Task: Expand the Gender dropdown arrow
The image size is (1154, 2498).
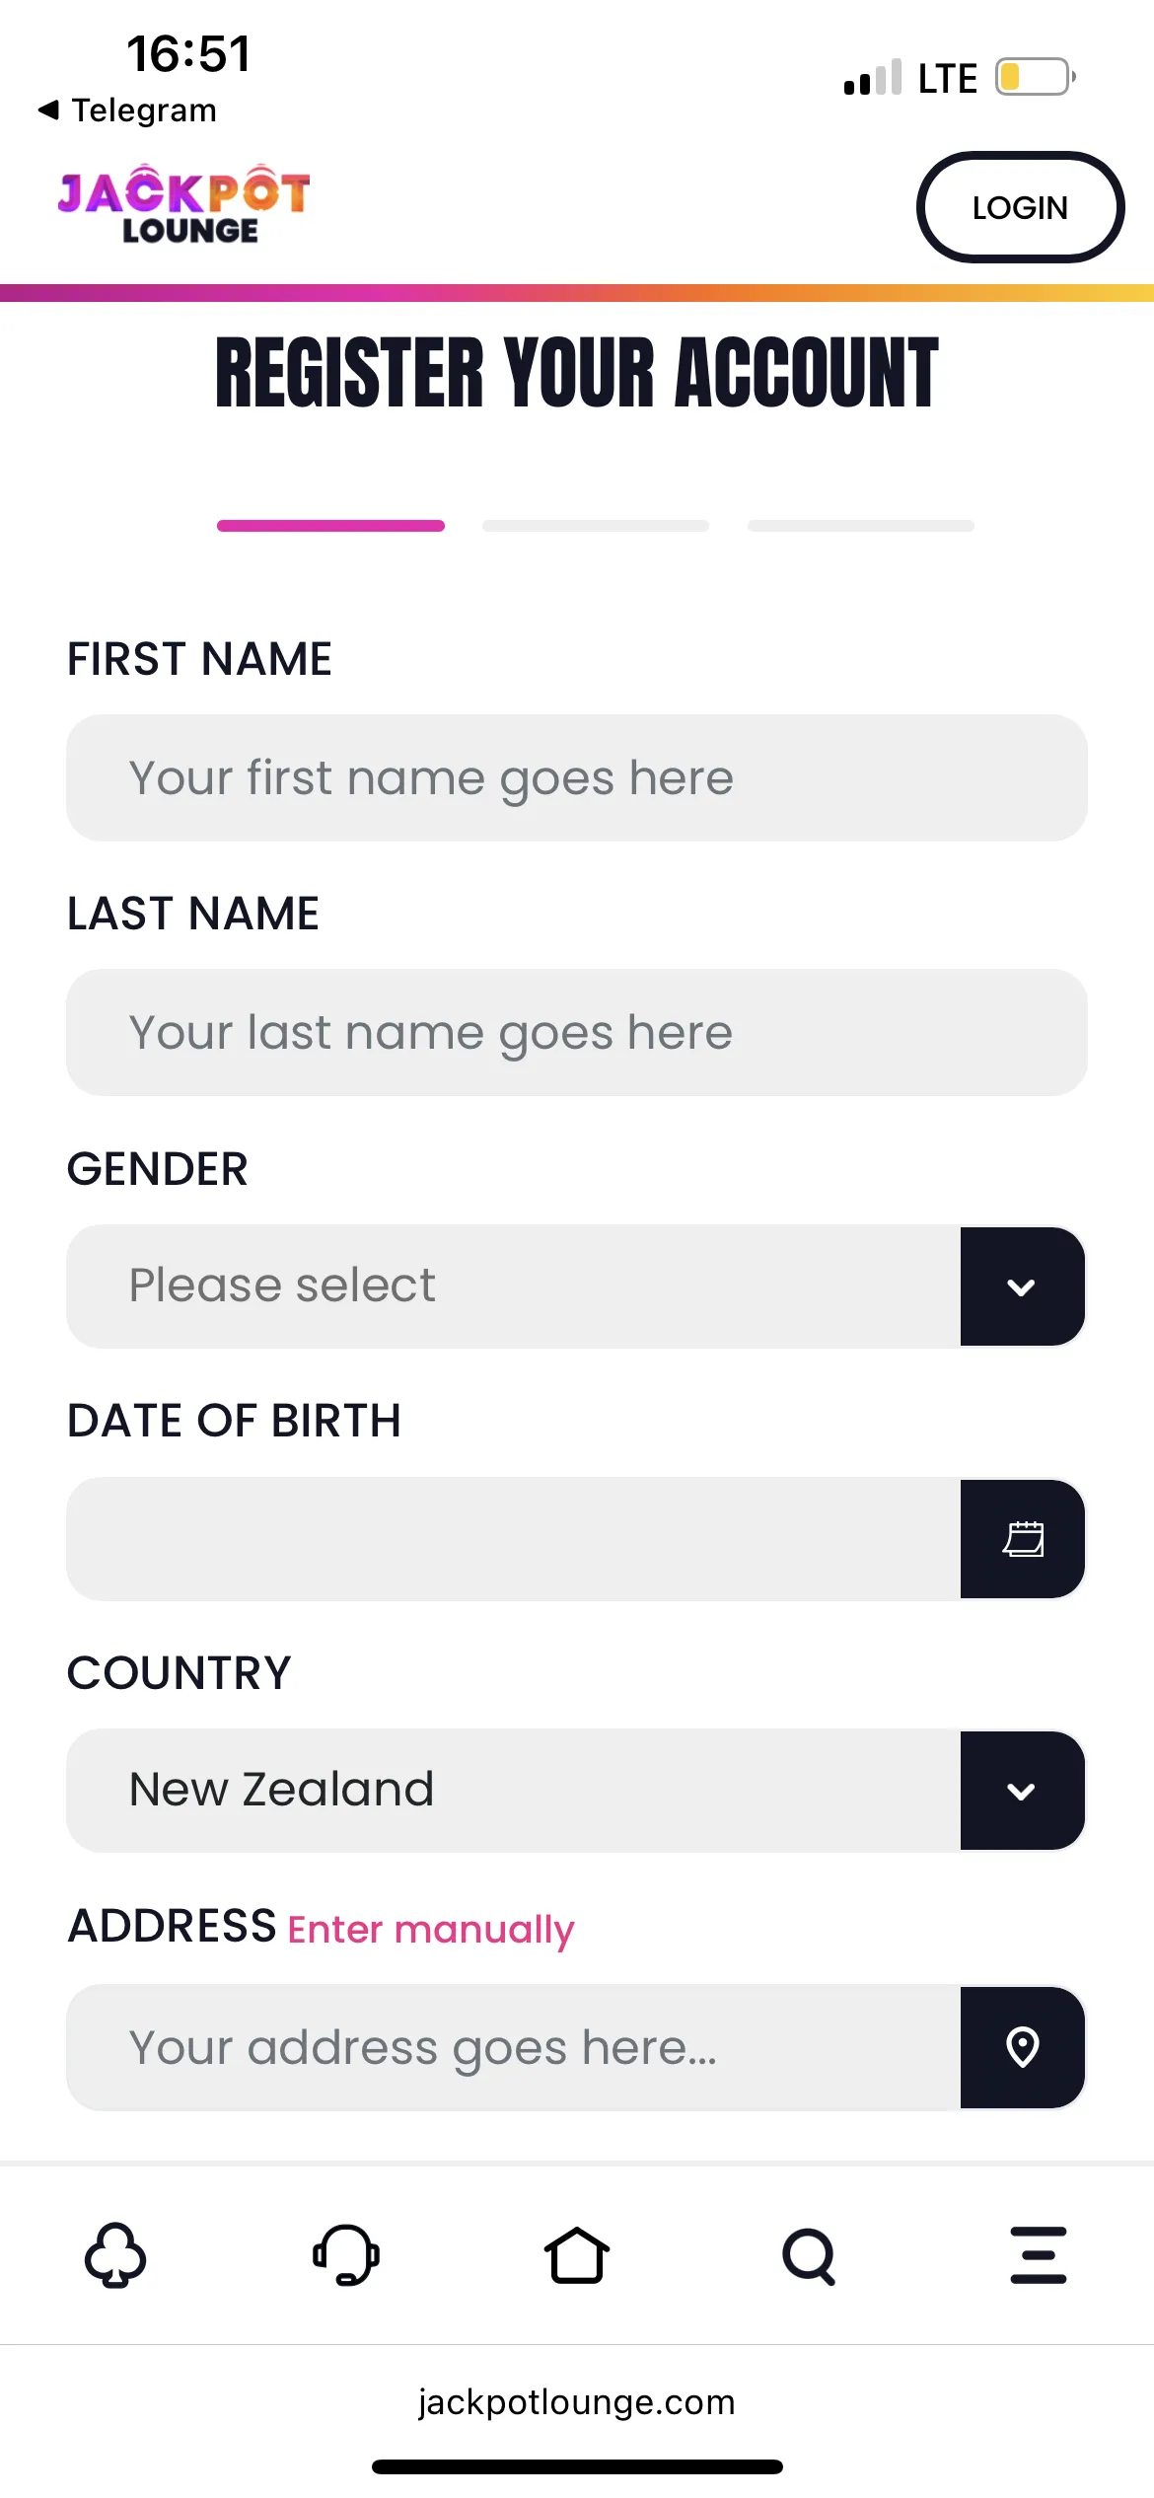Action: click(1023, 1286)
